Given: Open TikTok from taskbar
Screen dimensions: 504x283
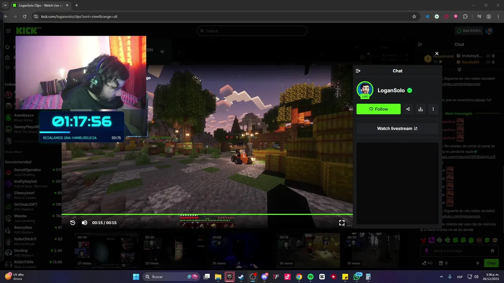Looking at the screenshot, I should [x=287, y=277].
